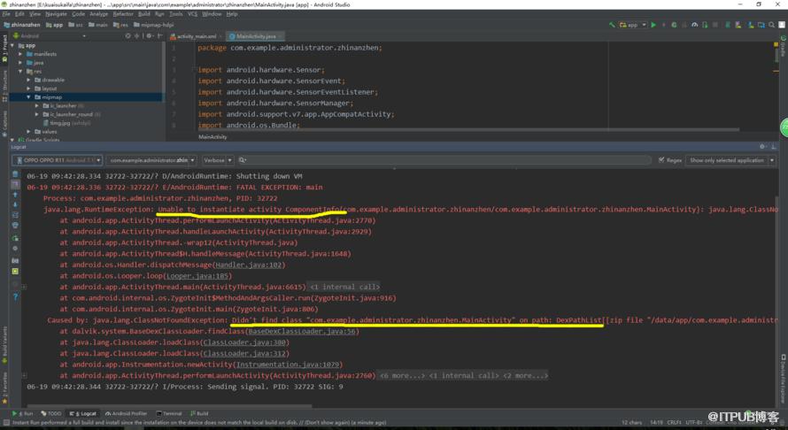This screenshot has height=430, width=788.
Task: Click the Make Project hammer icon
Action: click(x=612, y=25)
